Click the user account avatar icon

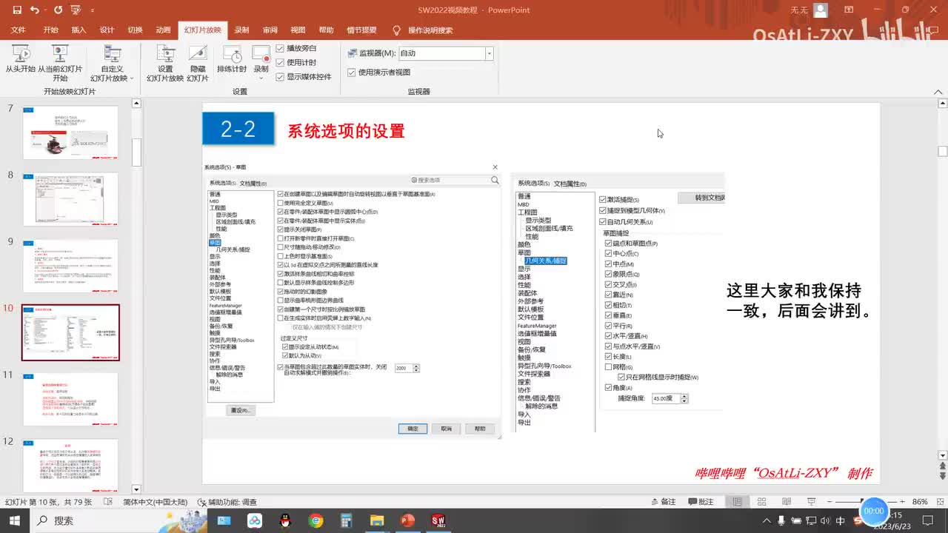[820, 10]
